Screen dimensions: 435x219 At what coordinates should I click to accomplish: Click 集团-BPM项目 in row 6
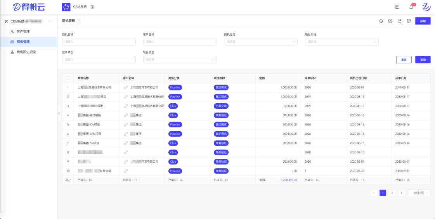coord(92,134)
